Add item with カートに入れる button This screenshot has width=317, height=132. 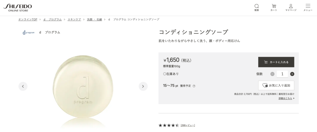(276, 62)
